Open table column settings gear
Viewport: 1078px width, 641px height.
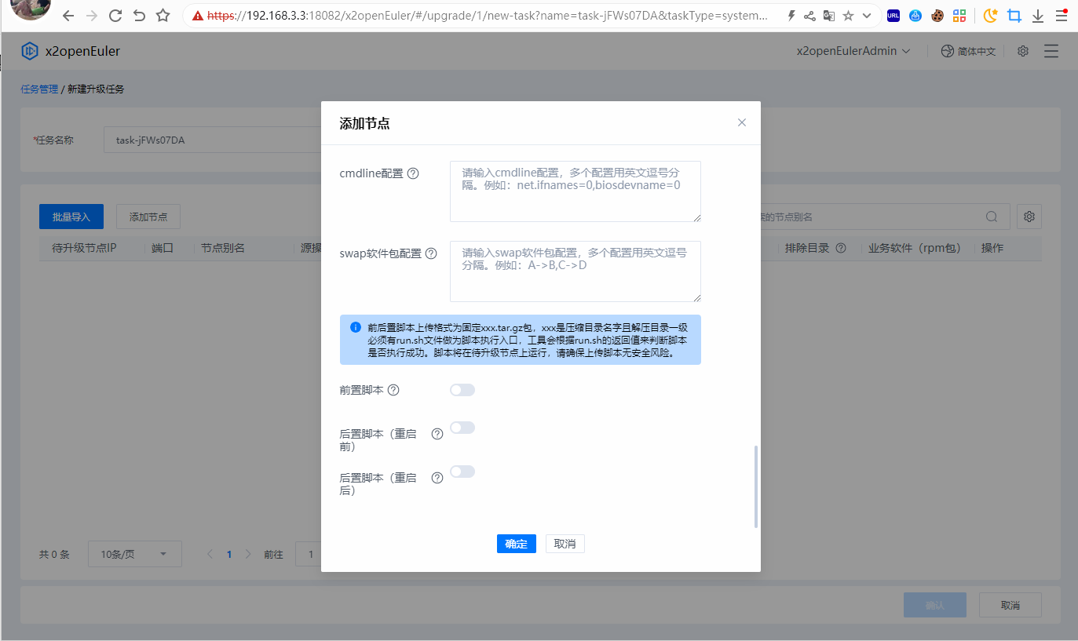[x=1029, y=217]
